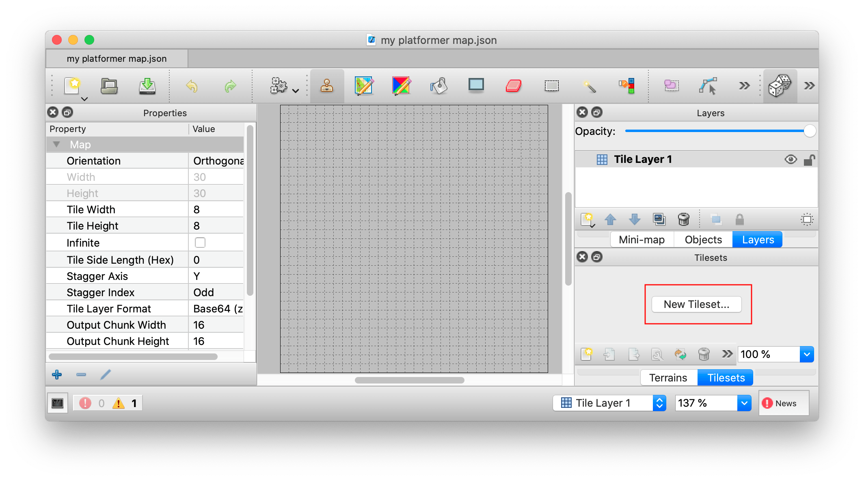The height and width of the screenshot is (481, 864).
Task: Open the tileset zoom 100 % dropdown
Action: [x=807, y=354]
